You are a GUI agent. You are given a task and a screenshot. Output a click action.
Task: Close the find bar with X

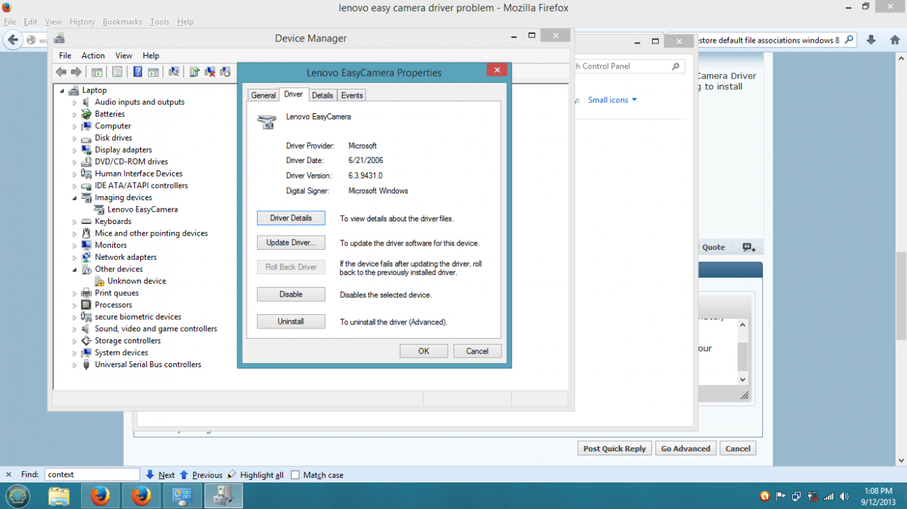point(9,475)
